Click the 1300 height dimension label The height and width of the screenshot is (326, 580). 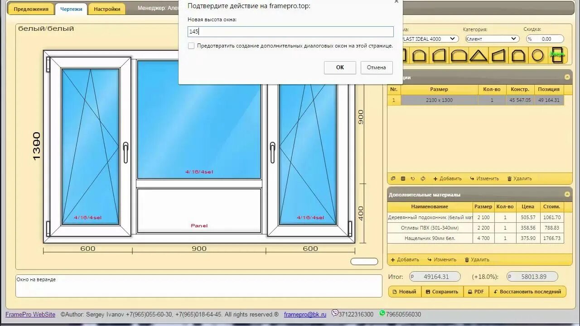37,146
